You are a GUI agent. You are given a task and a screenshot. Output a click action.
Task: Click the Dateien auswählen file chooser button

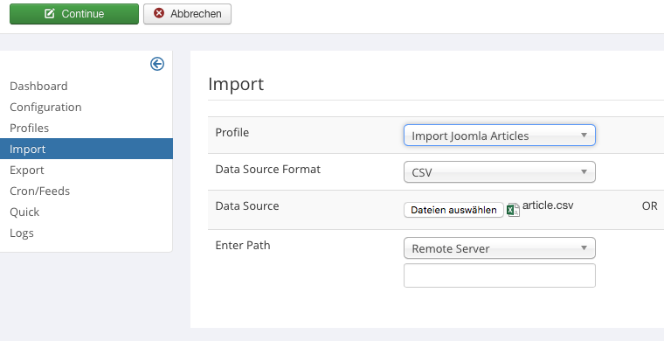[x=453, y=210]
